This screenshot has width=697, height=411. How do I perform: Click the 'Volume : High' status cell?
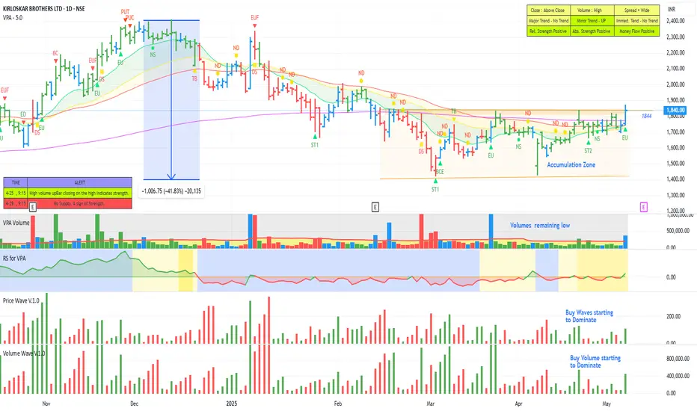coord(592,10)
